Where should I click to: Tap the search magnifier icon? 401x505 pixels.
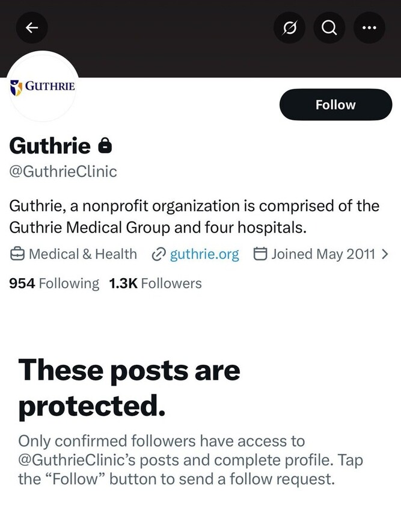[329, 28]
